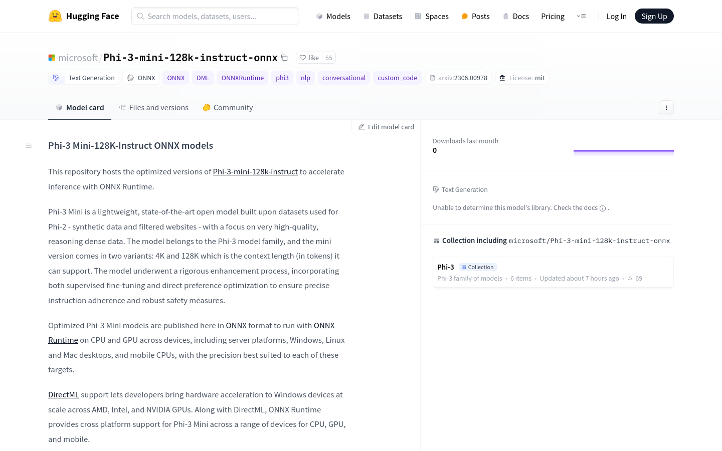Click the Datasets icon in navbar

tap(367, 16)
